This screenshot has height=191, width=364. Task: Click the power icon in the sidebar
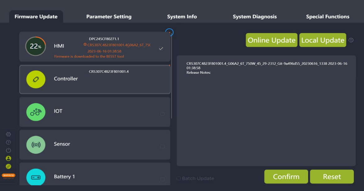point(8,150)
